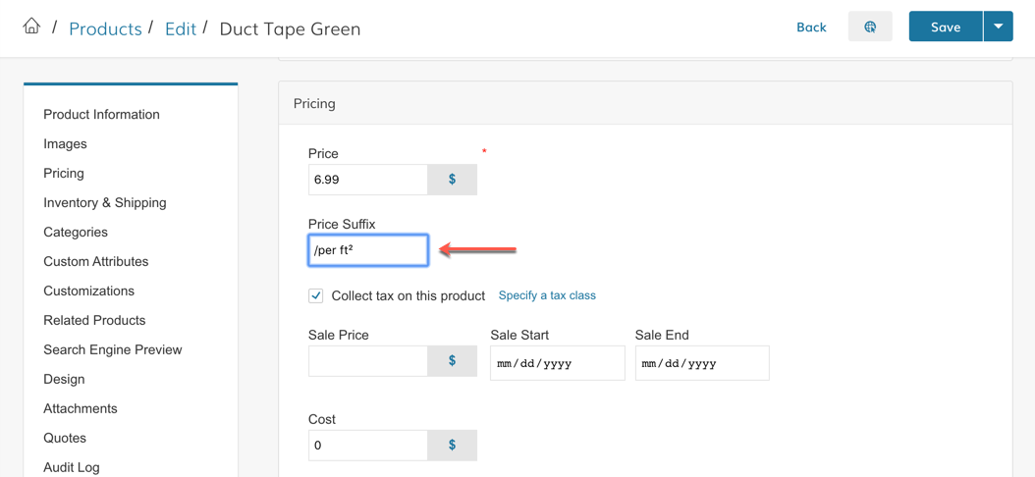
Task: Click the dollar icon beside Cost
Action: tap(452, 446)
